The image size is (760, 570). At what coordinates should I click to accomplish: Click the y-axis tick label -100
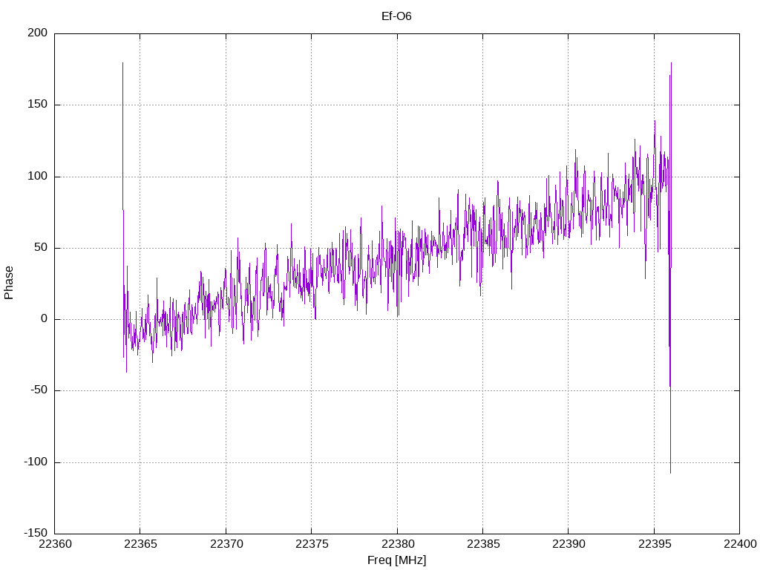tap(36, 462)
